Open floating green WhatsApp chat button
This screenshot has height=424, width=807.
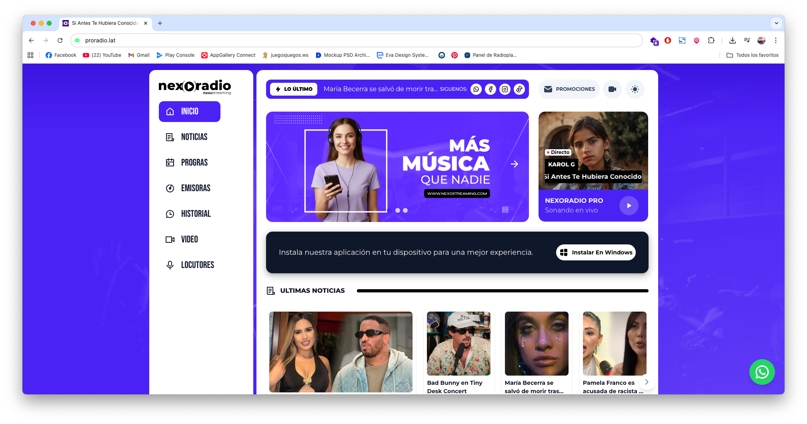tap(761, 372)
